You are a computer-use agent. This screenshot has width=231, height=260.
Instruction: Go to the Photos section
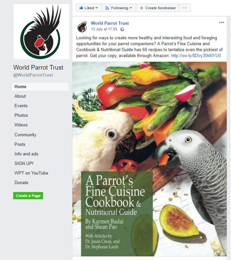pyautogui.click(x=21, y=115)
